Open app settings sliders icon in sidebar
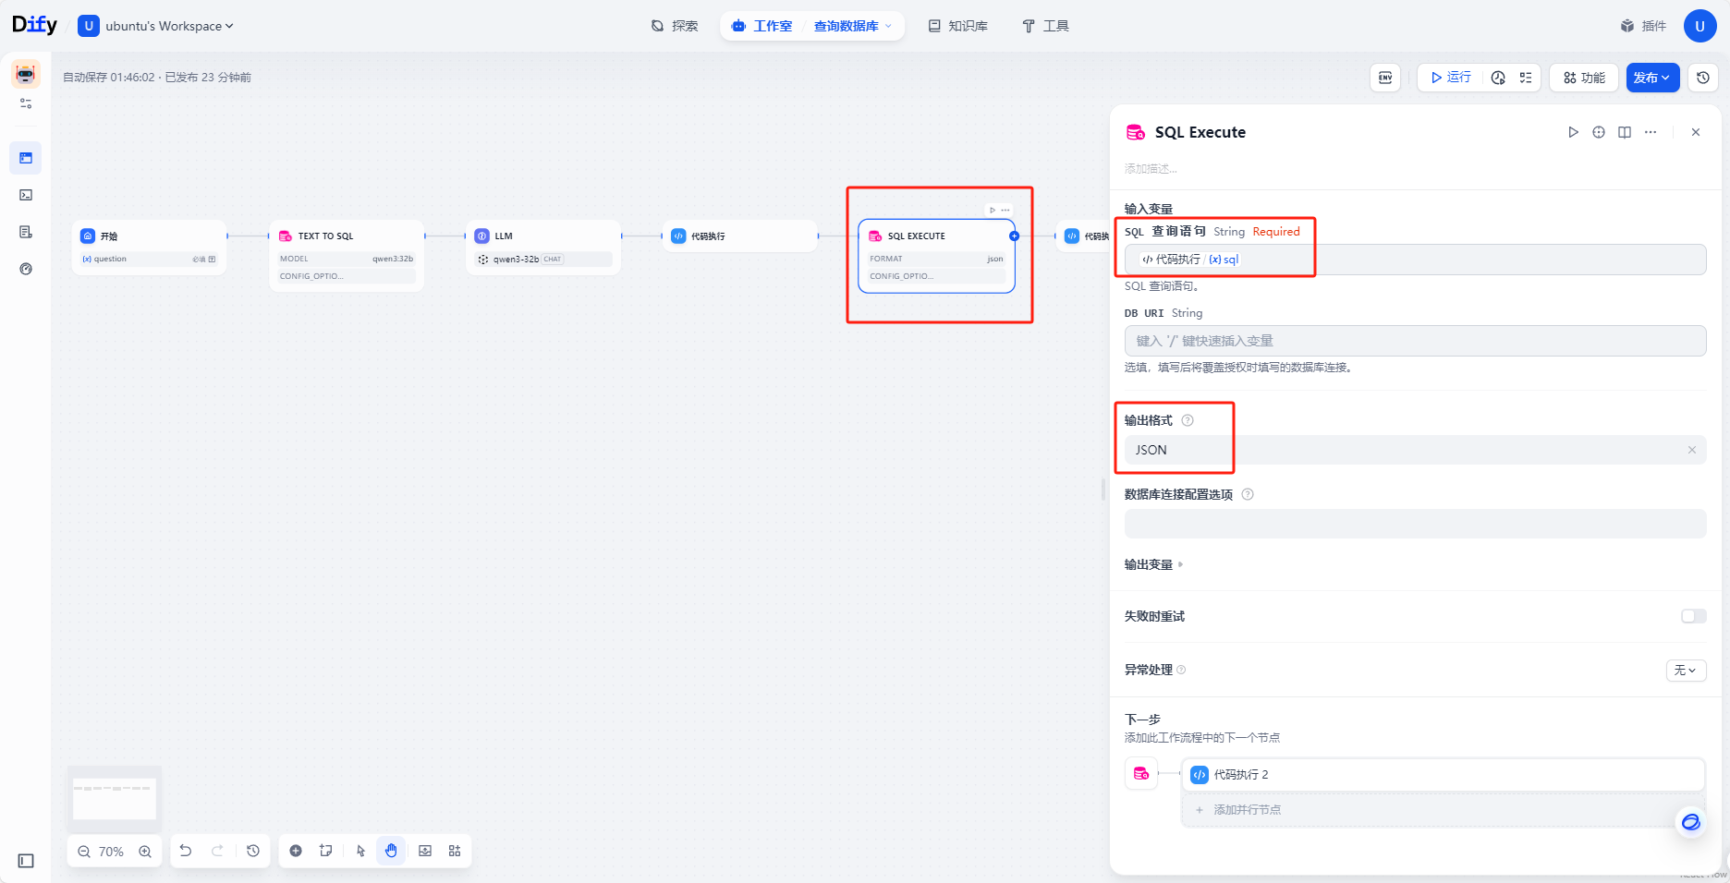 26,103
